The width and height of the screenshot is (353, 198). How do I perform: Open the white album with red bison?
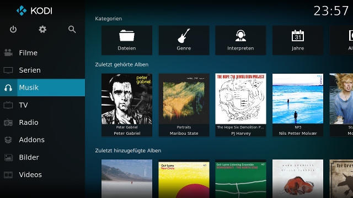(x=298, y=179)
